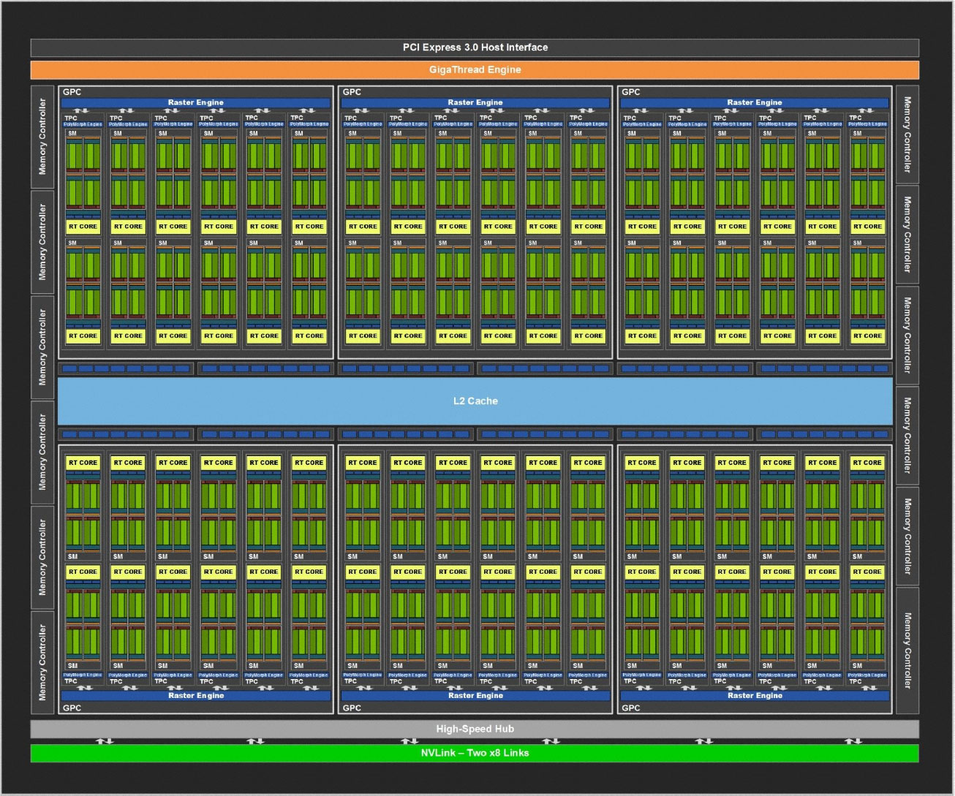Click the bottommost Memory Controller on the left side

click(x=42, y=662)
